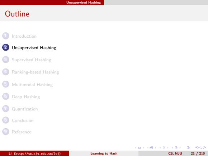
Task: Go to next frame arrow
Action: [x=156, y=148]
